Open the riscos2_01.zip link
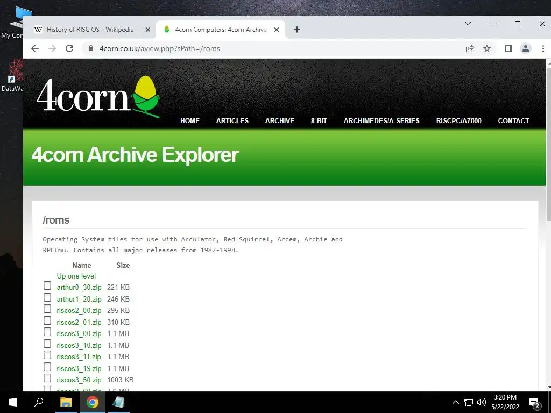The height and width of the screenshot is (413, 551). pos(79,323)
